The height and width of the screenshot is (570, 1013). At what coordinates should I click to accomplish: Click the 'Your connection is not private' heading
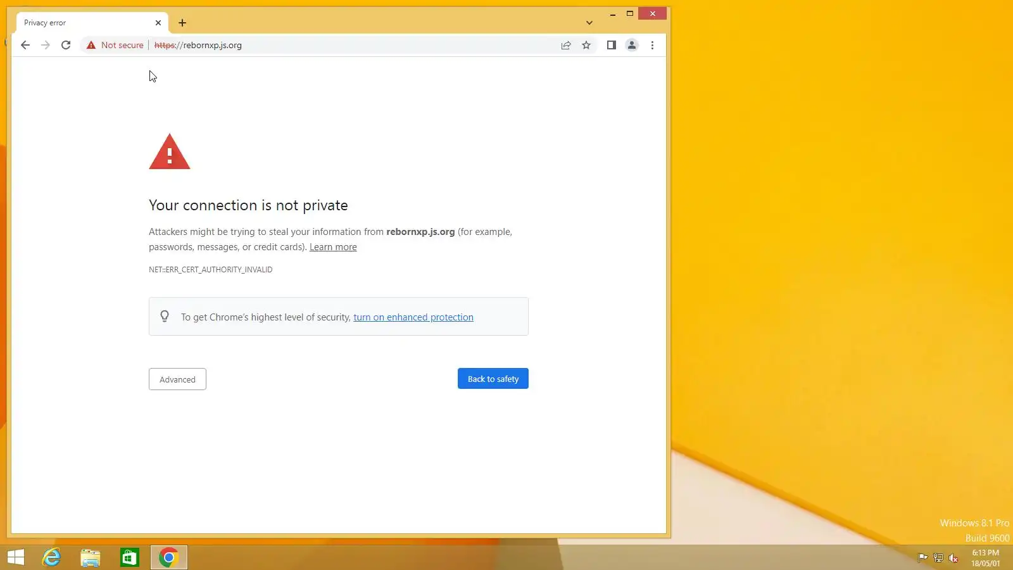(248, 205)
